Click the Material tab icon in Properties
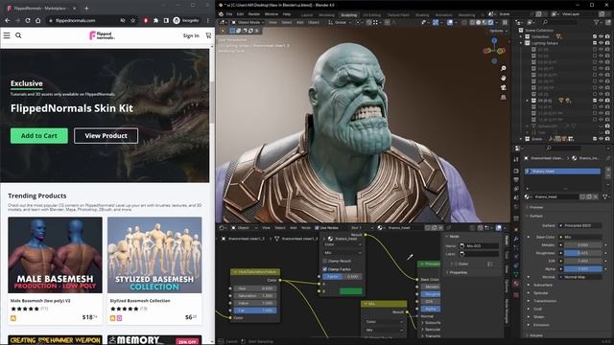The image size is (614, 345). (x=516, y=284)
